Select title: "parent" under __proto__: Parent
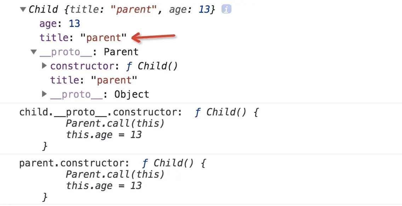The width and height of the screenshot is (402, 206). (93, 80)
